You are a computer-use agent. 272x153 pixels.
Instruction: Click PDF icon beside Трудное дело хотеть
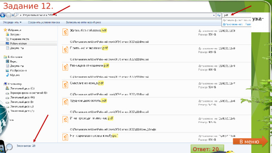65,102
